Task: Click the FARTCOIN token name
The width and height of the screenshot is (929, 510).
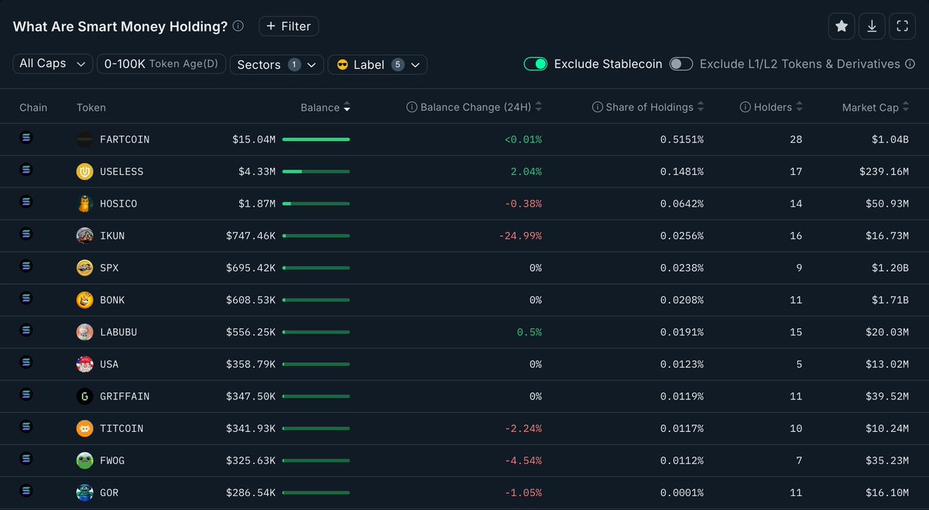Action: click(125, 139)
